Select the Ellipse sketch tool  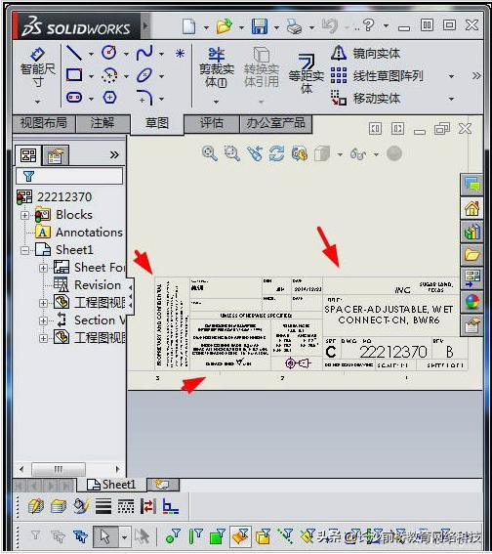tap(144, 75)
